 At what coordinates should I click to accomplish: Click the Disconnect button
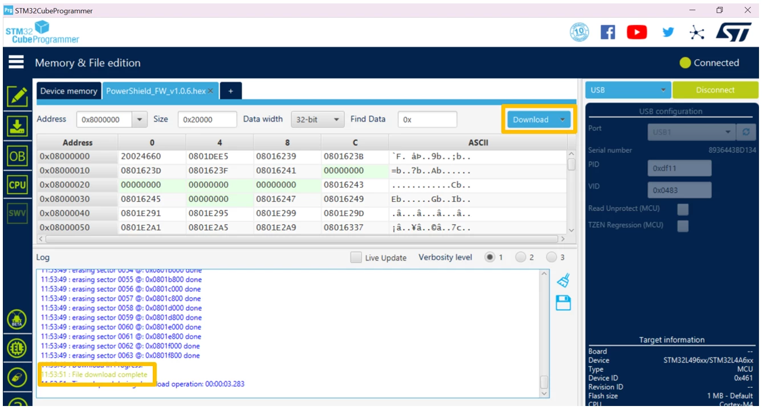coord(715,90)
